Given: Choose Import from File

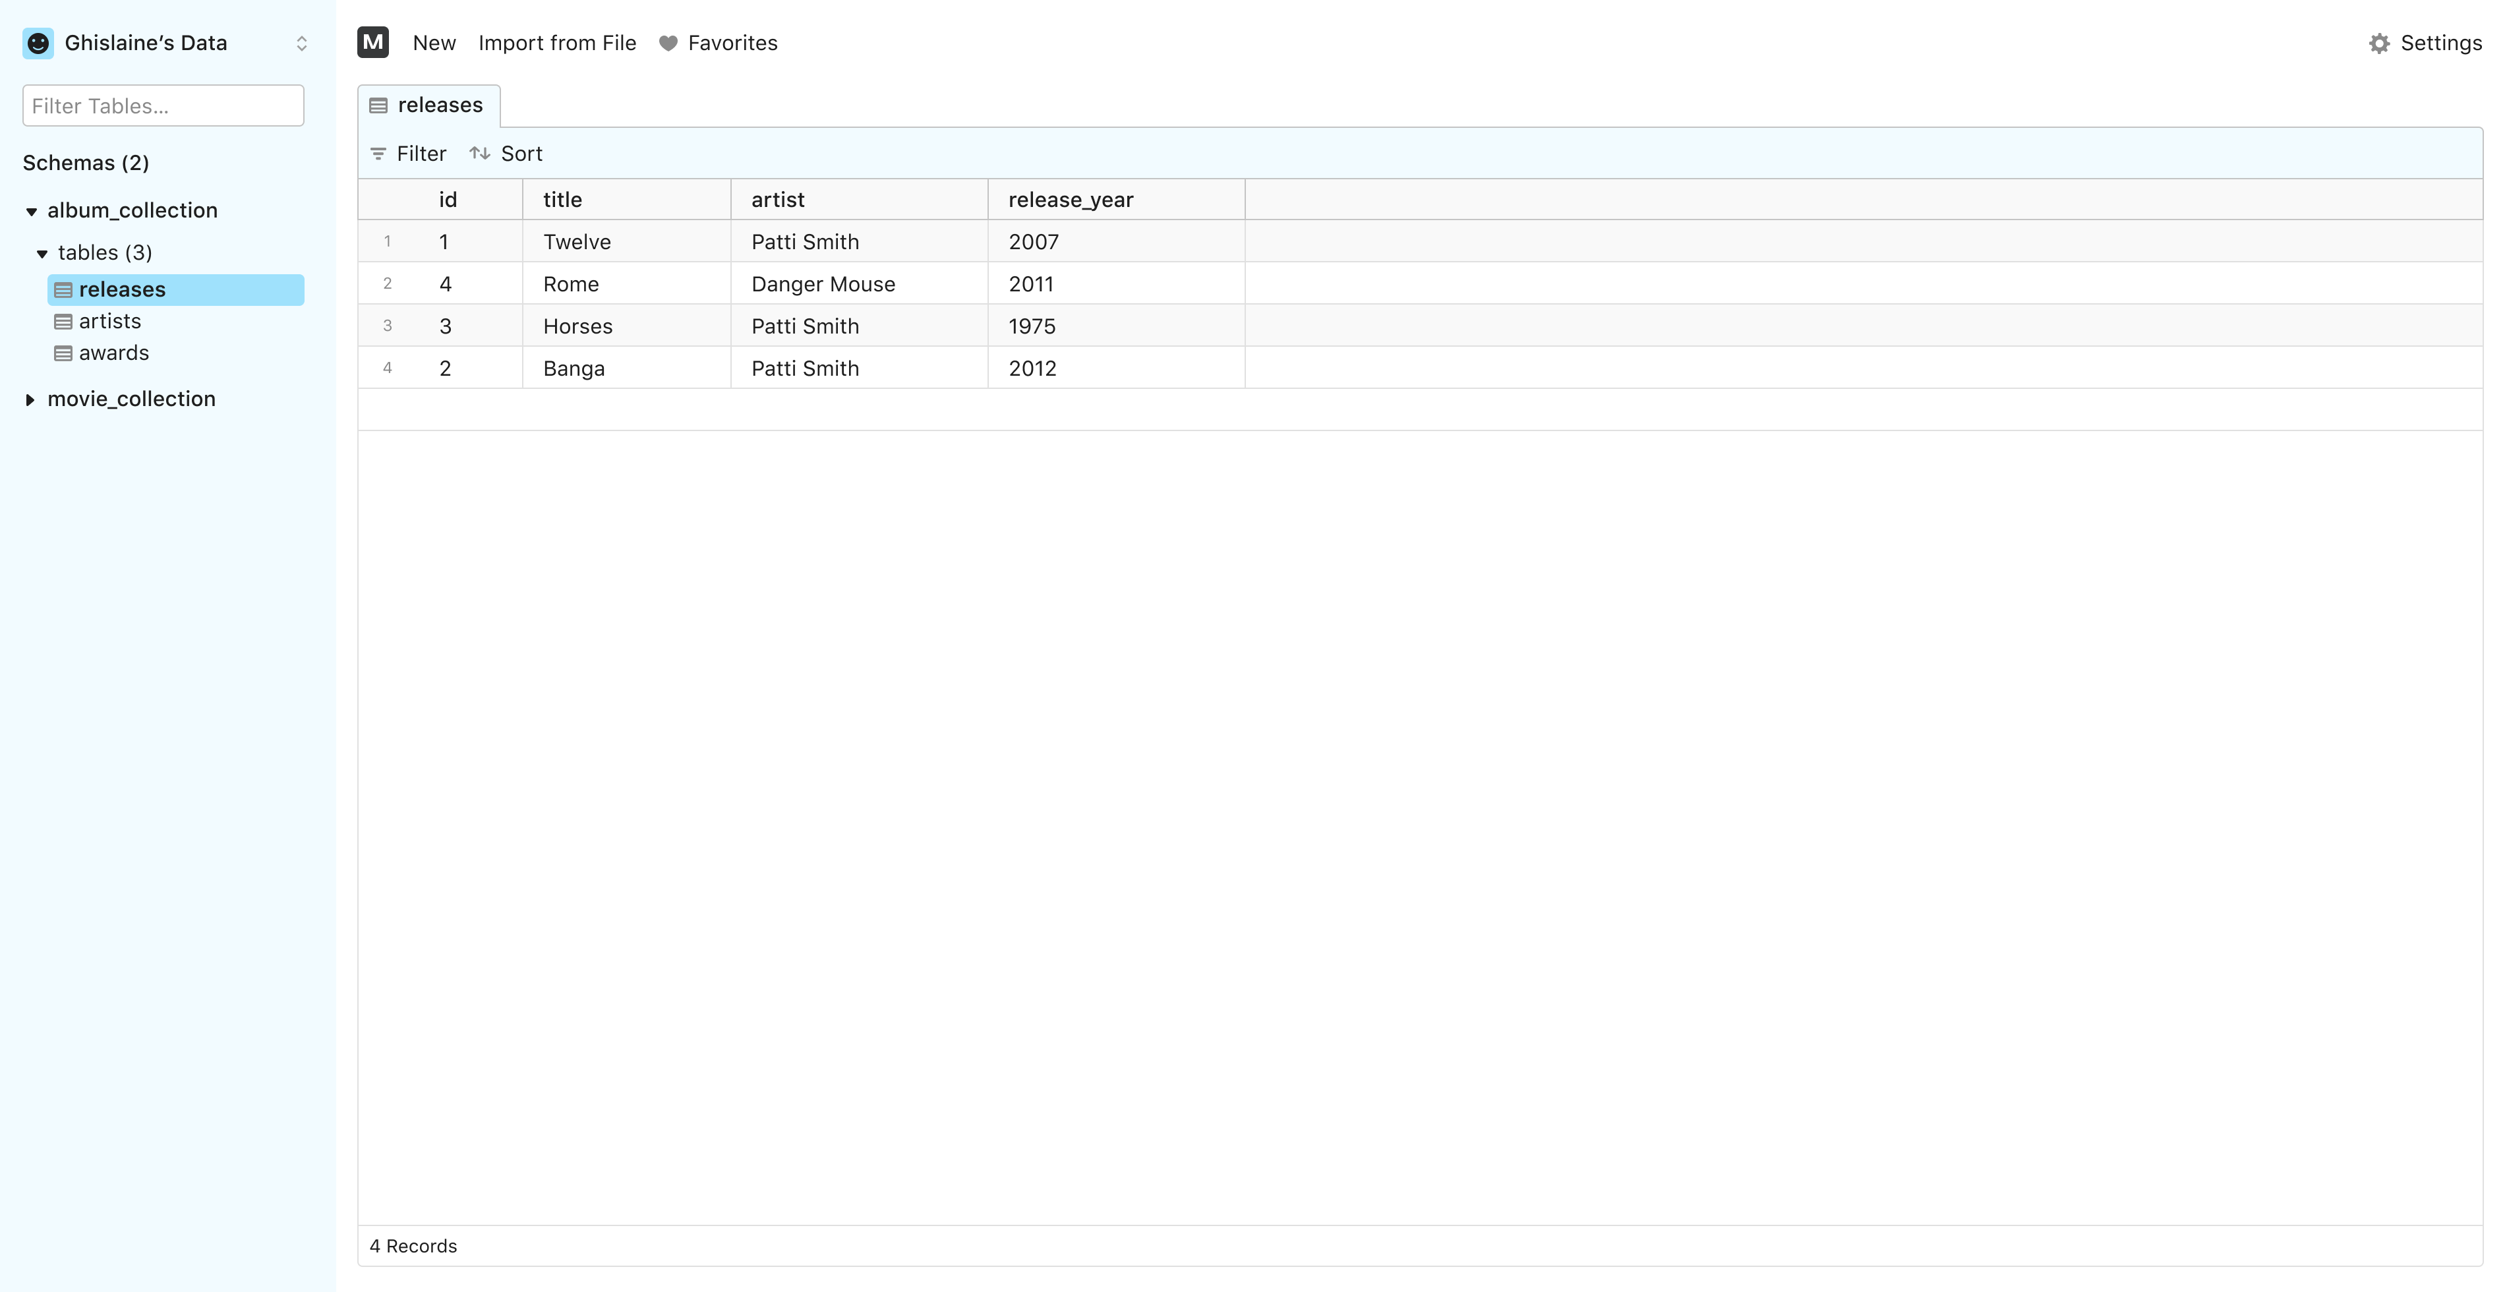Looking at the screenshot, I should tap(557, 43).
